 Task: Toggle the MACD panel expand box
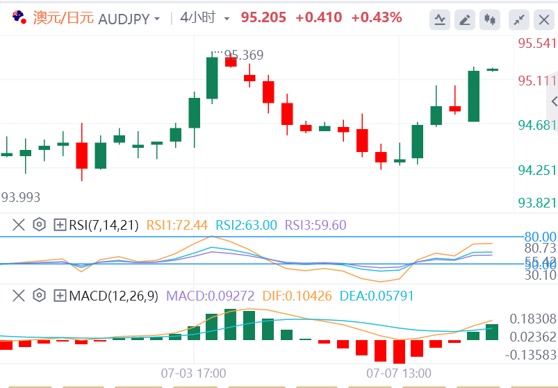pos(60,296)
